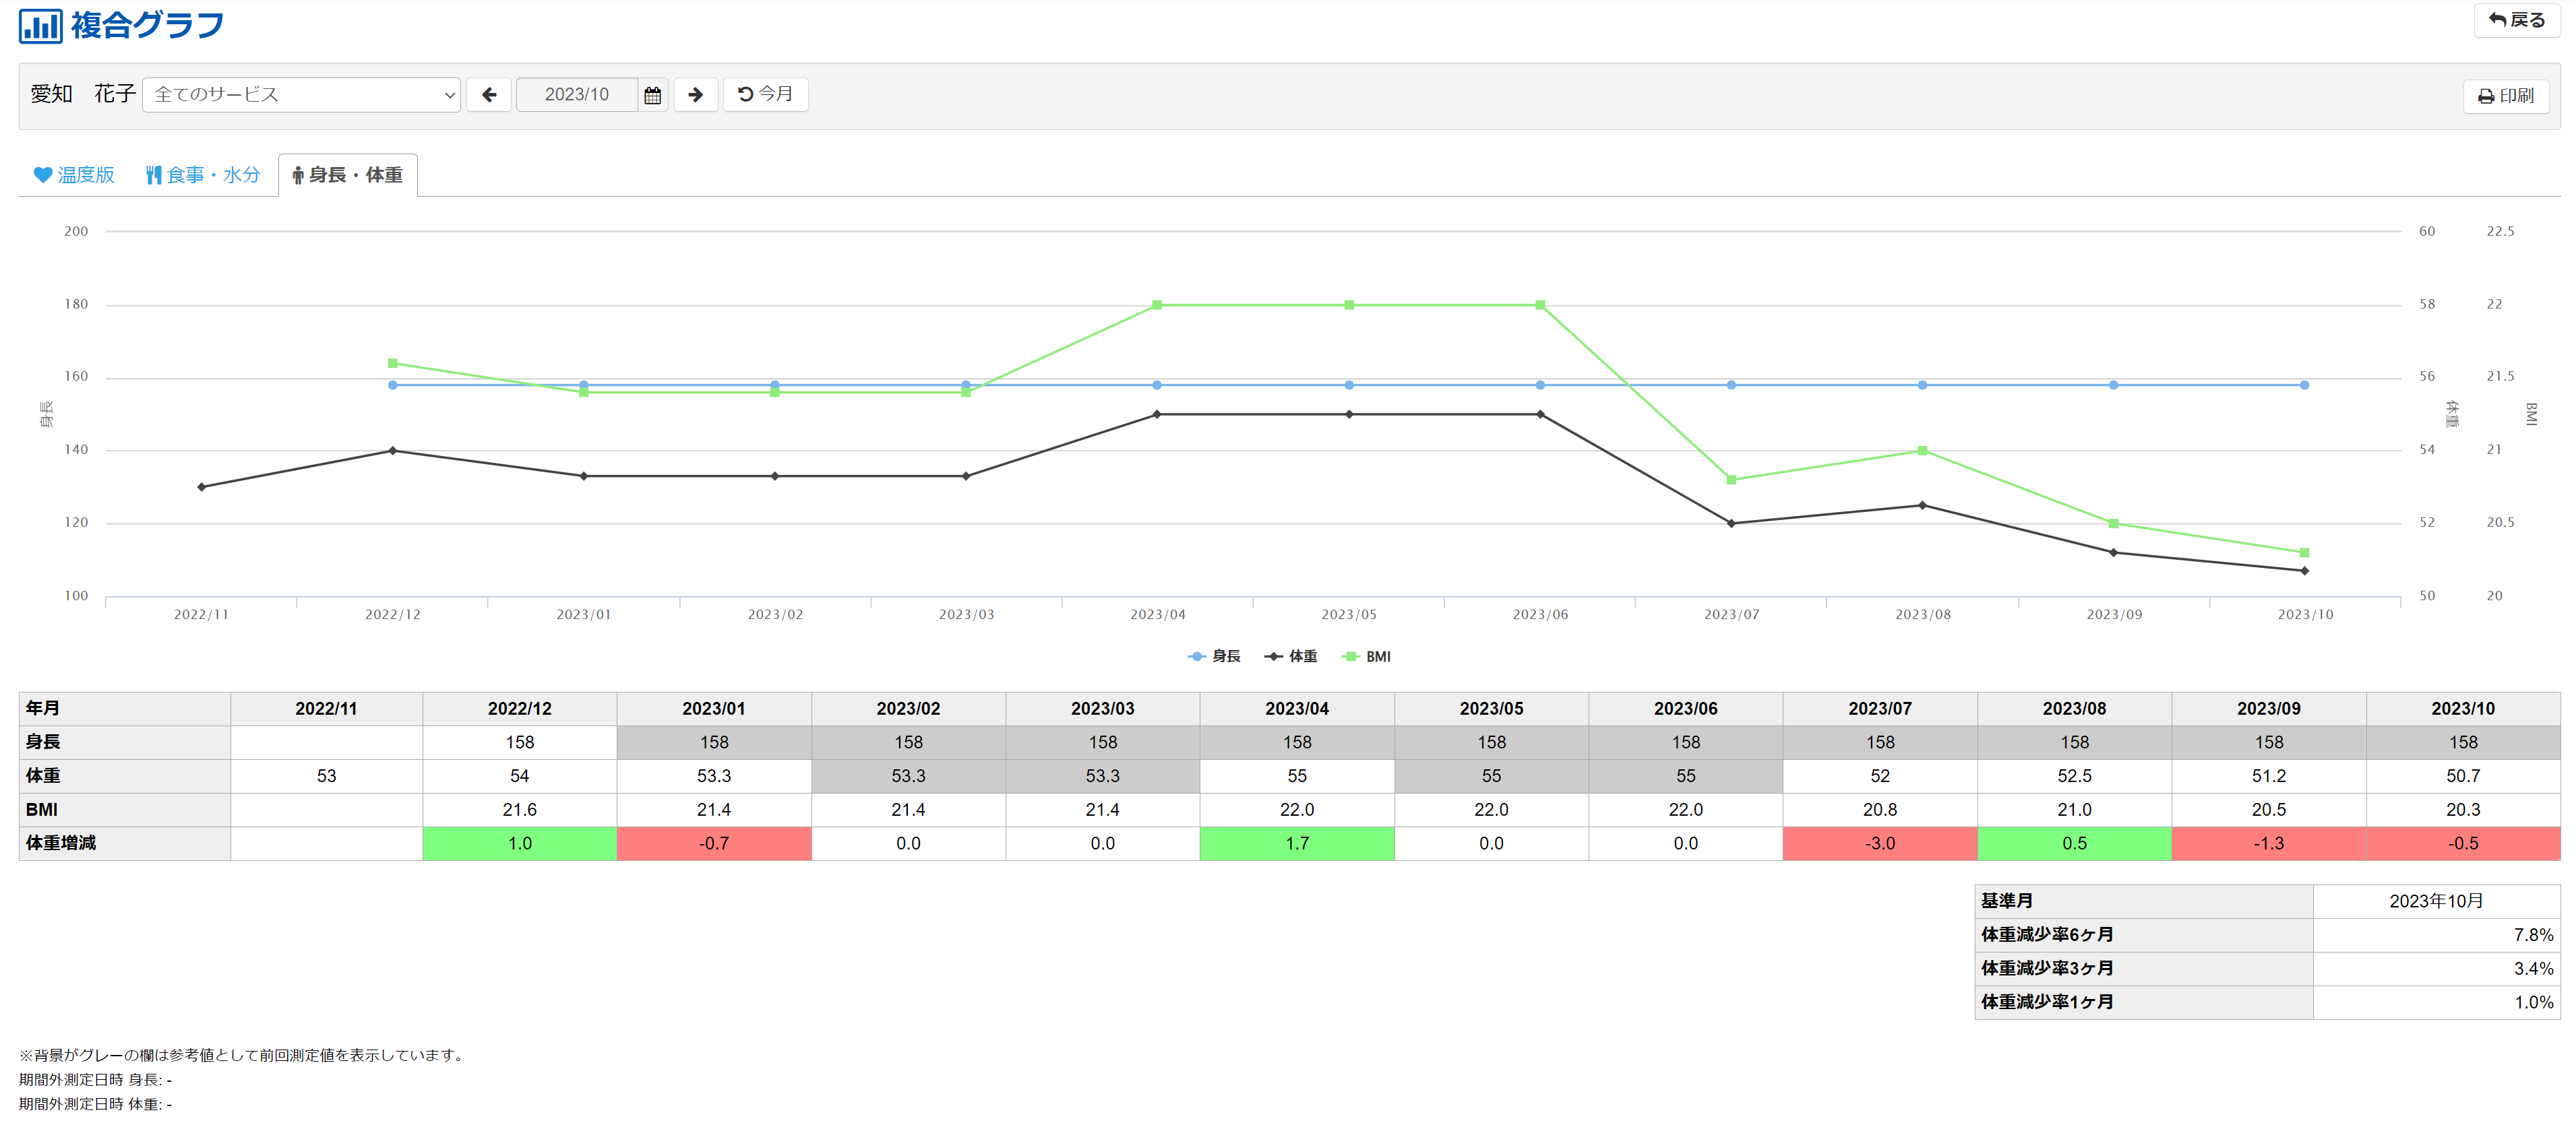Click the 2023/10 date input field

[576, 95]
